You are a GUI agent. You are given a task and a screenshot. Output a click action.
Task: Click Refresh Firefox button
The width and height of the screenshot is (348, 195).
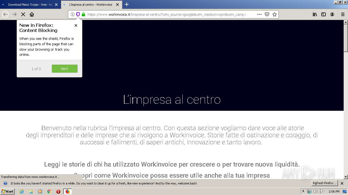pyautogui.click(x=325, y=183)
